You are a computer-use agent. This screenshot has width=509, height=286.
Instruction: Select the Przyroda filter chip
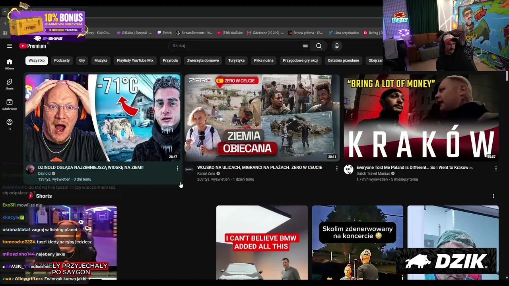[170, 60]
